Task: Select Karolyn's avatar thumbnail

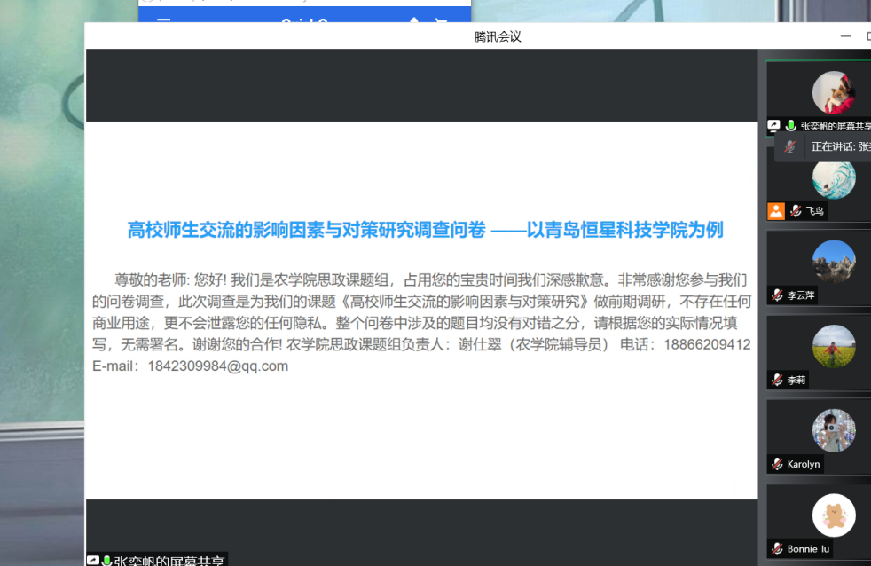Action: [x=833, y=430]
